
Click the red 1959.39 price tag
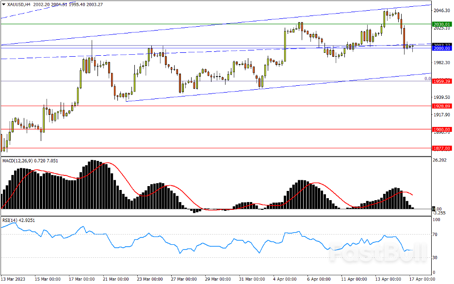(441, 81)
